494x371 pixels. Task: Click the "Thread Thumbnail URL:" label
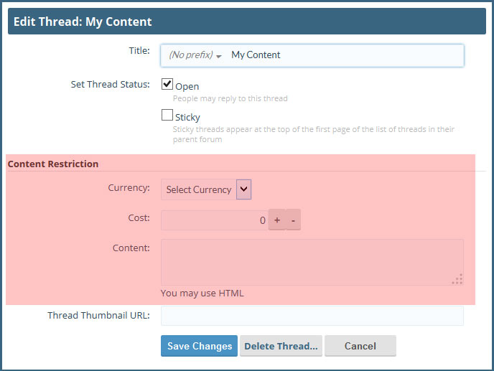pos(98,315)
